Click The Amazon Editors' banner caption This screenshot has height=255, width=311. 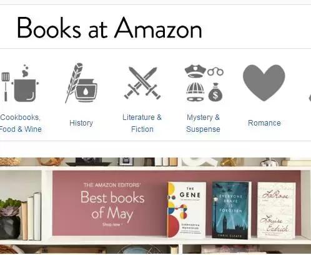[112, 185]
